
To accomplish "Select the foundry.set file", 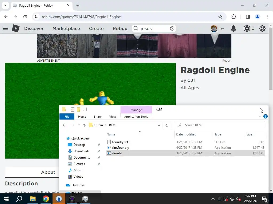I will (186, 142).
